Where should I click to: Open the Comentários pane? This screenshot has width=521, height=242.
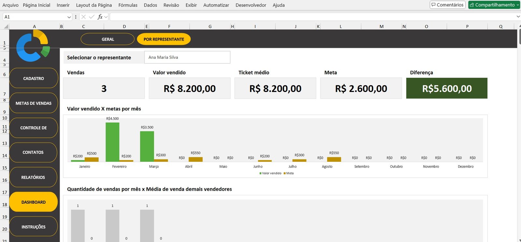point(447,5)
